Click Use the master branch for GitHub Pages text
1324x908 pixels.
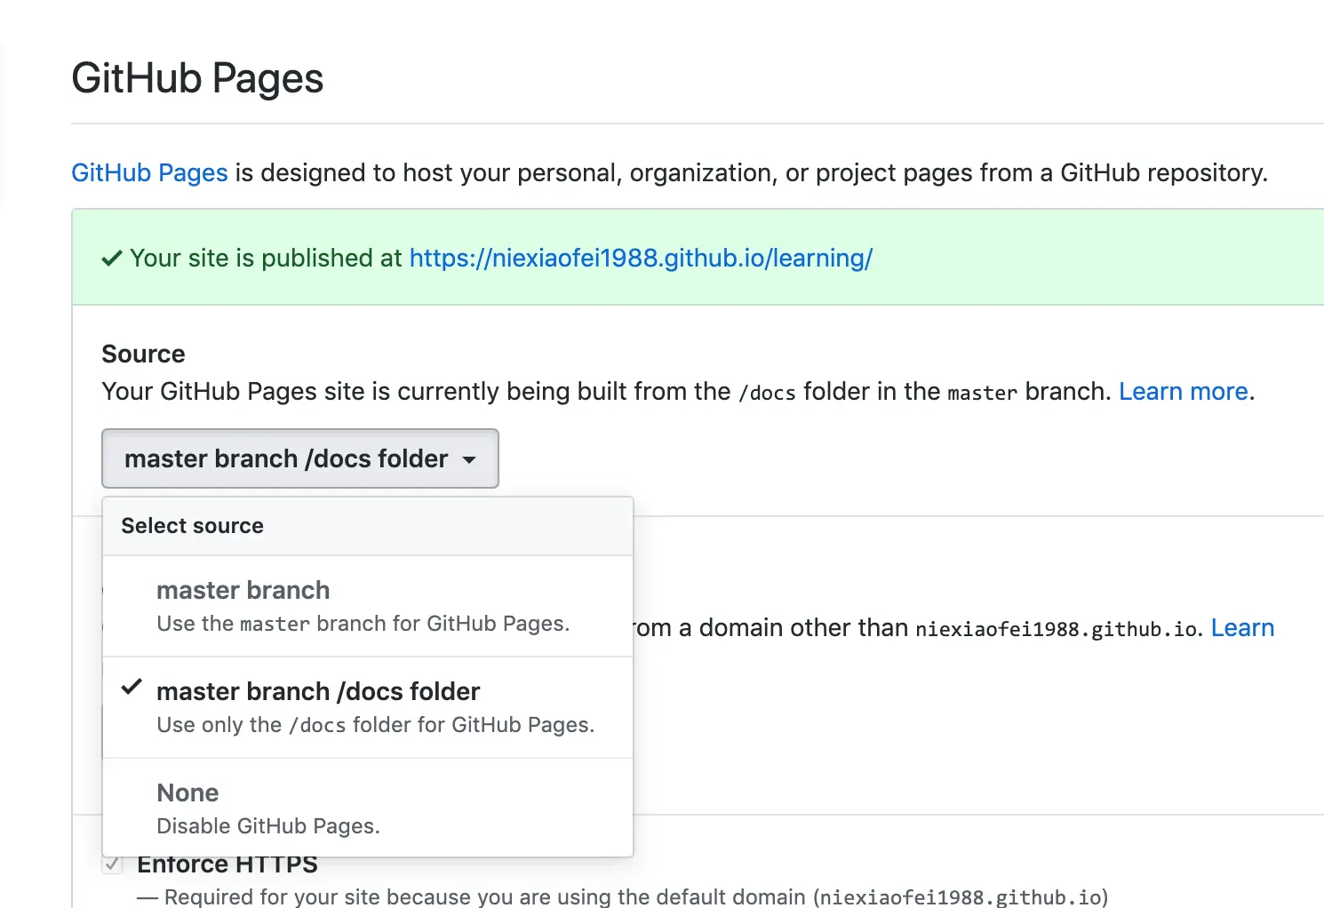(363, 624)
